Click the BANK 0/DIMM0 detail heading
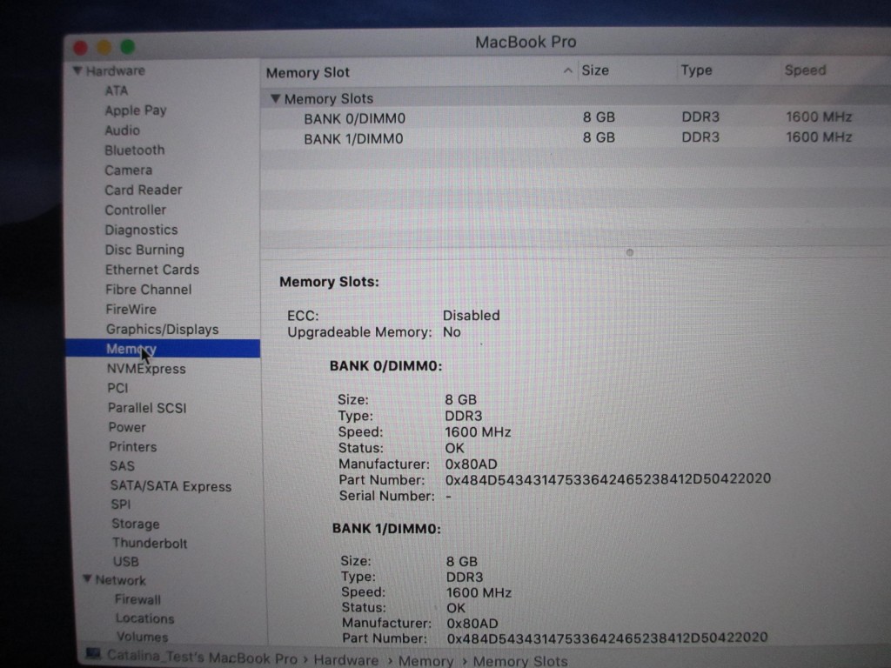 click(385, 366)
